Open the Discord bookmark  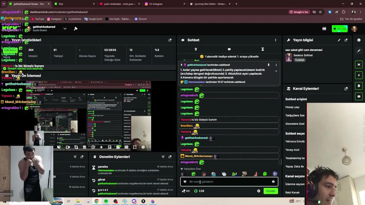(140, 19)
